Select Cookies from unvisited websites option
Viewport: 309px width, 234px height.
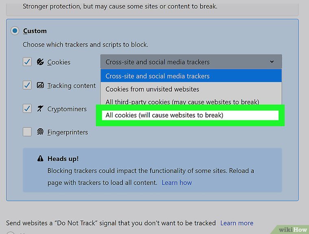point(191,89)
